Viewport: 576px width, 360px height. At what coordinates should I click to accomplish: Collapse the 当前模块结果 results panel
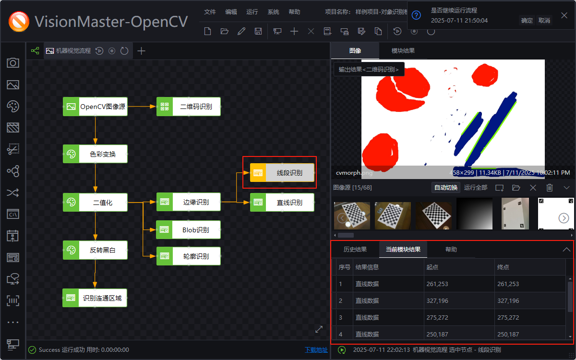click(565, 249)
